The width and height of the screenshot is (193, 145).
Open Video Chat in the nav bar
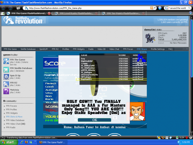tap(114, 49)
